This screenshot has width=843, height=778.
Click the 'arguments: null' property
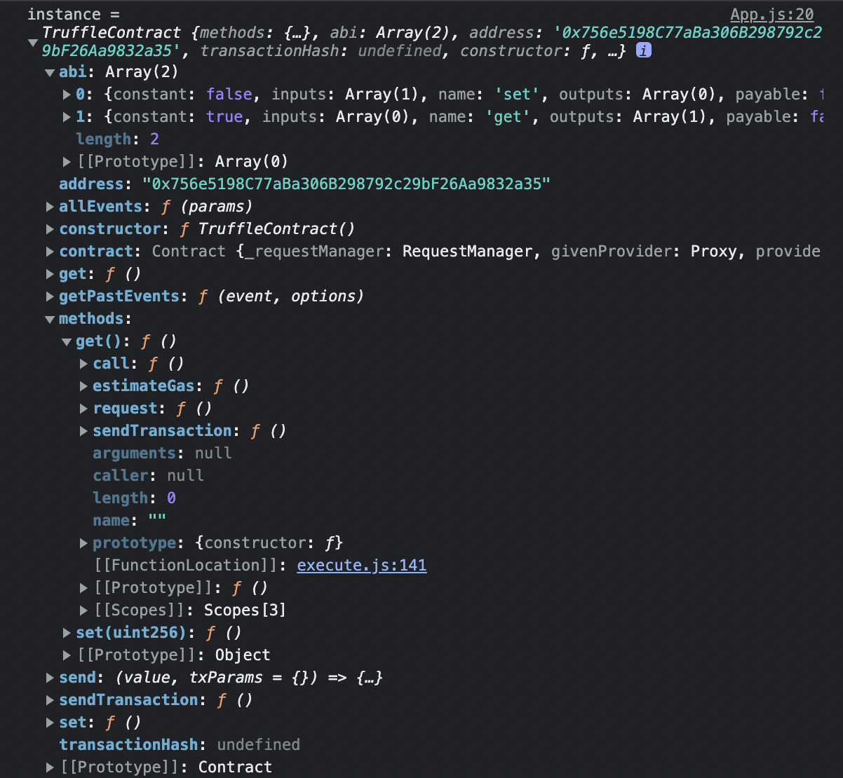[x=162, y=453]
